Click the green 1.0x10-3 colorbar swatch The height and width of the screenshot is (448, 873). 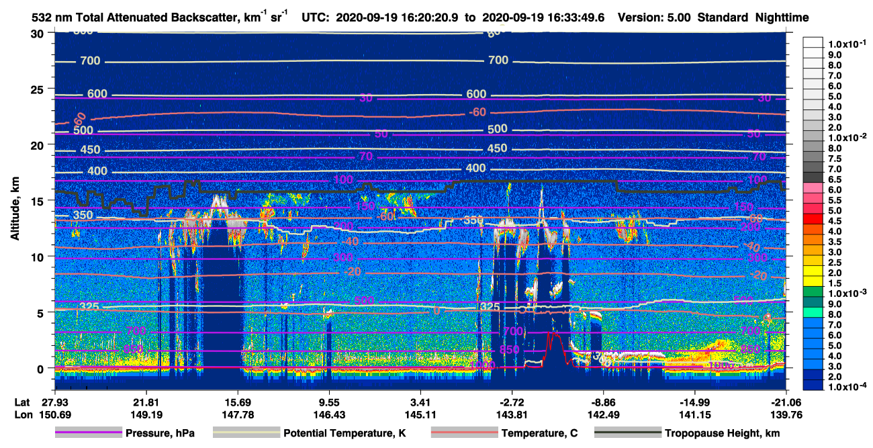click(x=813, y=294)
